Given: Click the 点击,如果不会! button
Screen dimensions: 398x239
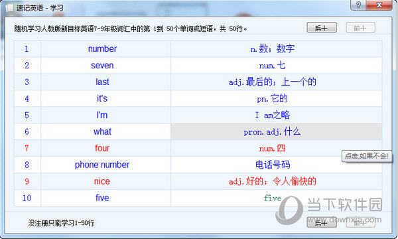Looking at the screenshot, I should tap(367, 156).
